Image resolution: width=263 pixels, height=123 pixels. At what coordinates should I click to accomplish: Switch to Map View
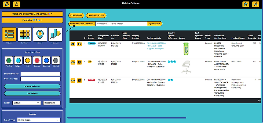40,34
